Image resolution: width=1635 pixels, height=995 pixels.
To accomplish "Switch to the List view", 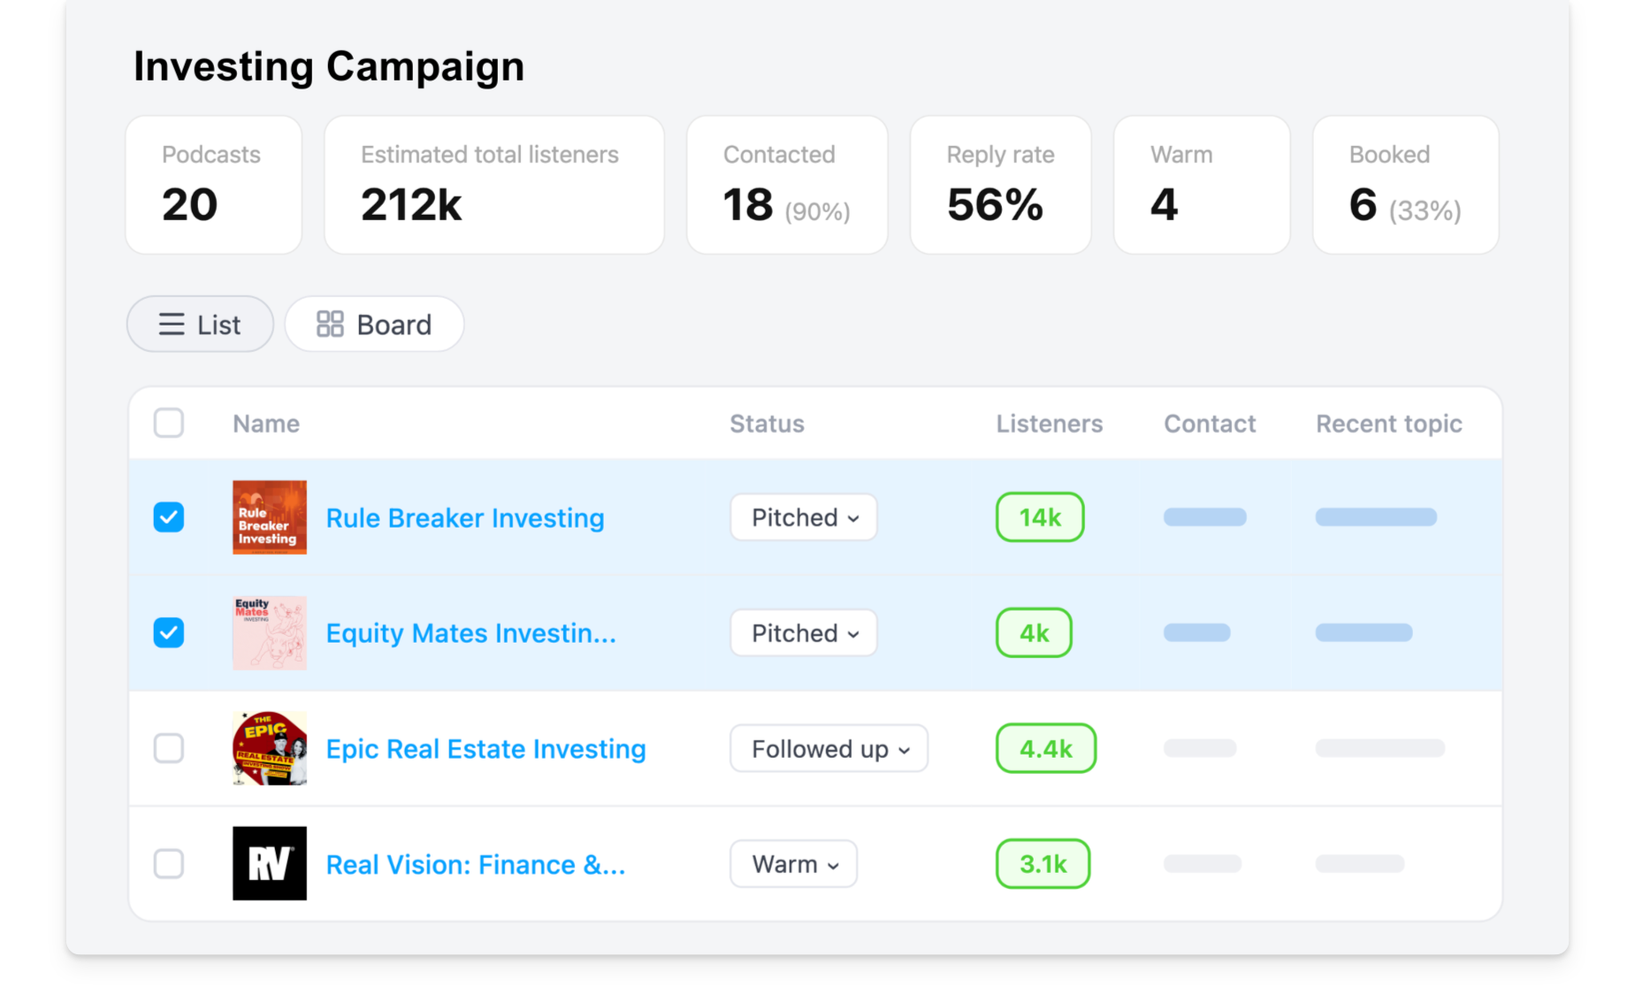I will tap(200, 325).
